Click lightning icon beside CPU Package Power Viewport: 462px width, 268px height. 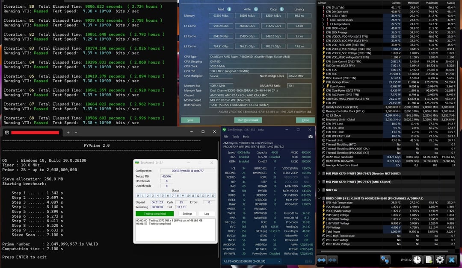(323, 82)
